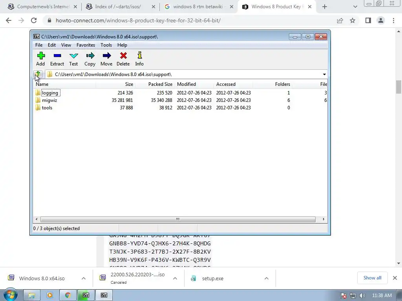Open the Edit menu
Viewport: 402px width, 301px height.
(x=52, y=45)
